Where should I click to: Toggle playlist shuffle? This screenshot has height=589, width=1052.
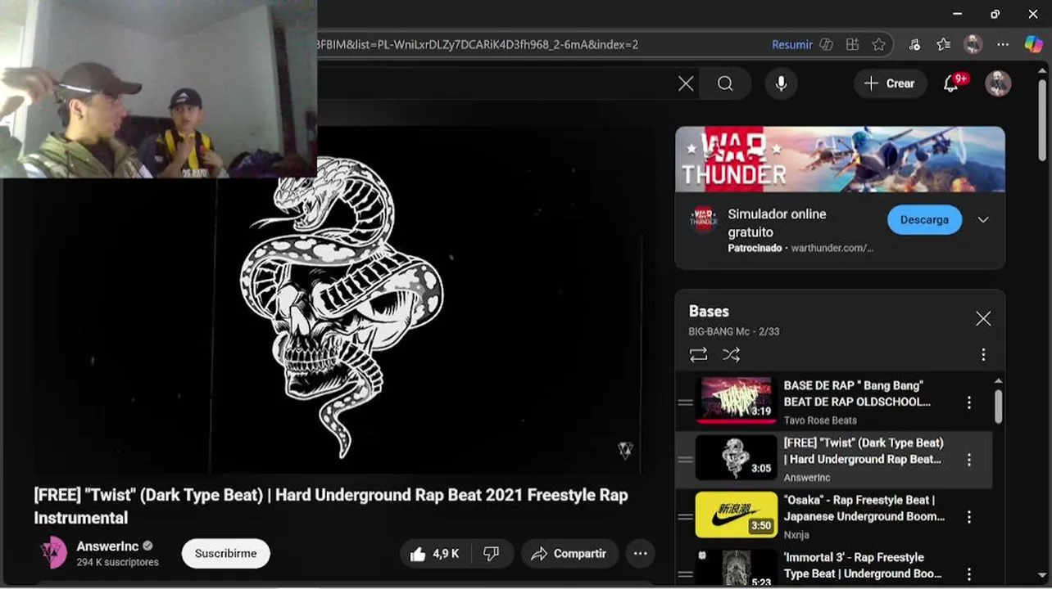pyautogui.click(x=731, y=355)
